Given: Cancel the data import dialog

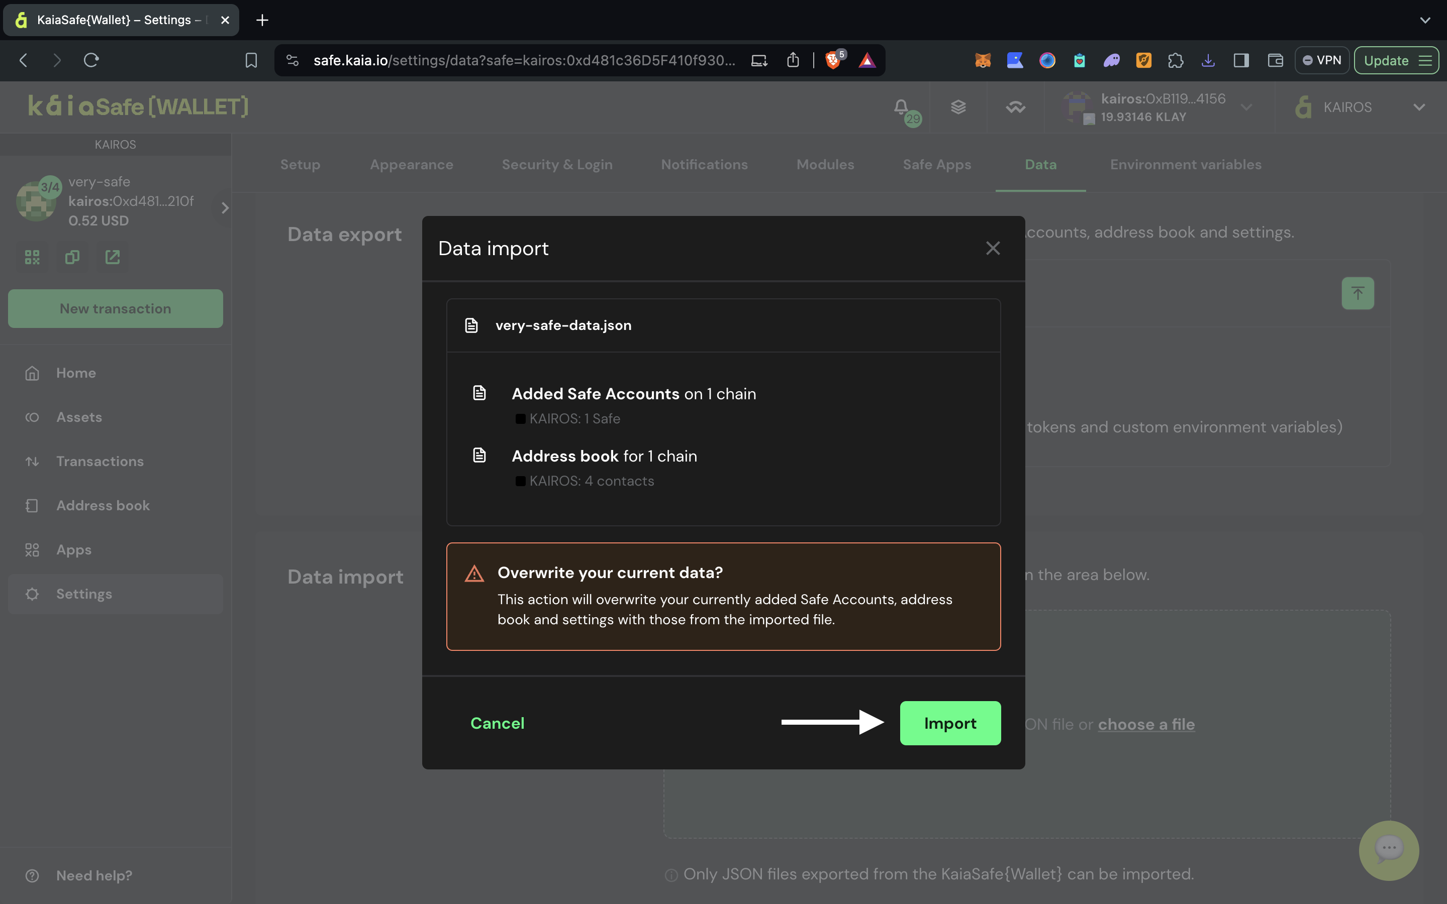Looking at the screenshot, I should (x=497, y=723).
